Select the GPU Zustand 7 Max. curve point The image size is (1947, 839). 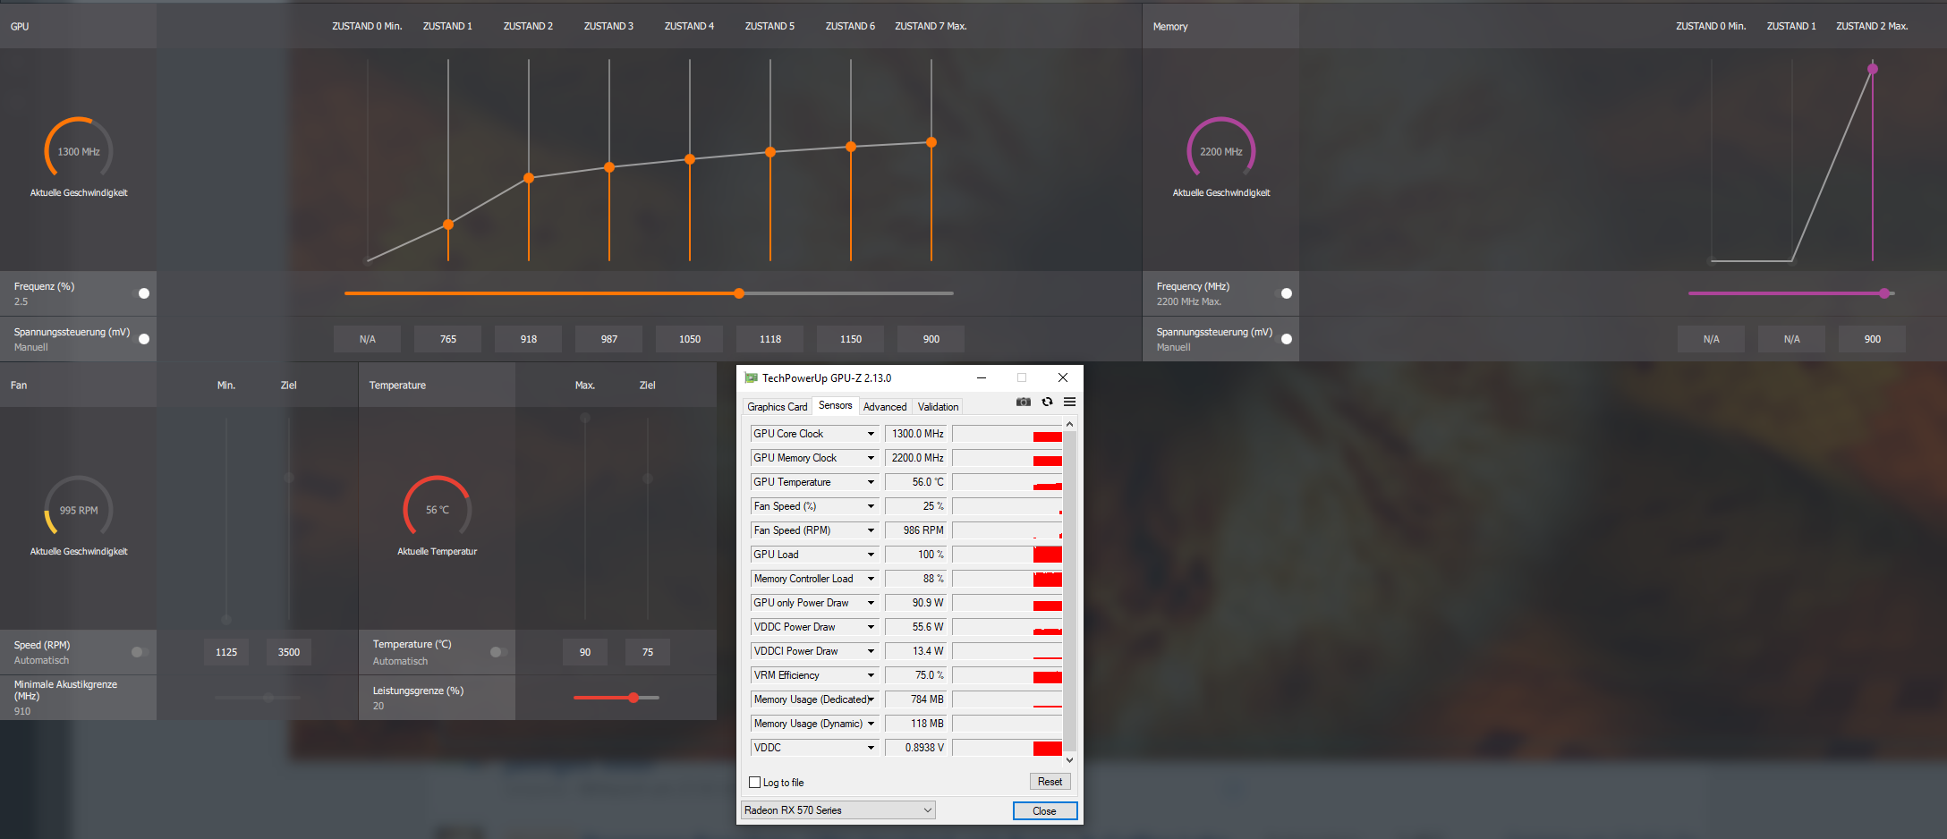tap(931, 142)
